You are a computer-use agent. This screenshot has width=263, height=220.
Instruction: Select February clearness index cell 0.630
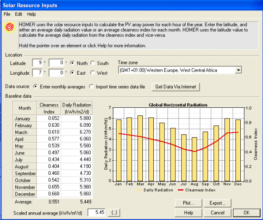(x=49, y=125)
